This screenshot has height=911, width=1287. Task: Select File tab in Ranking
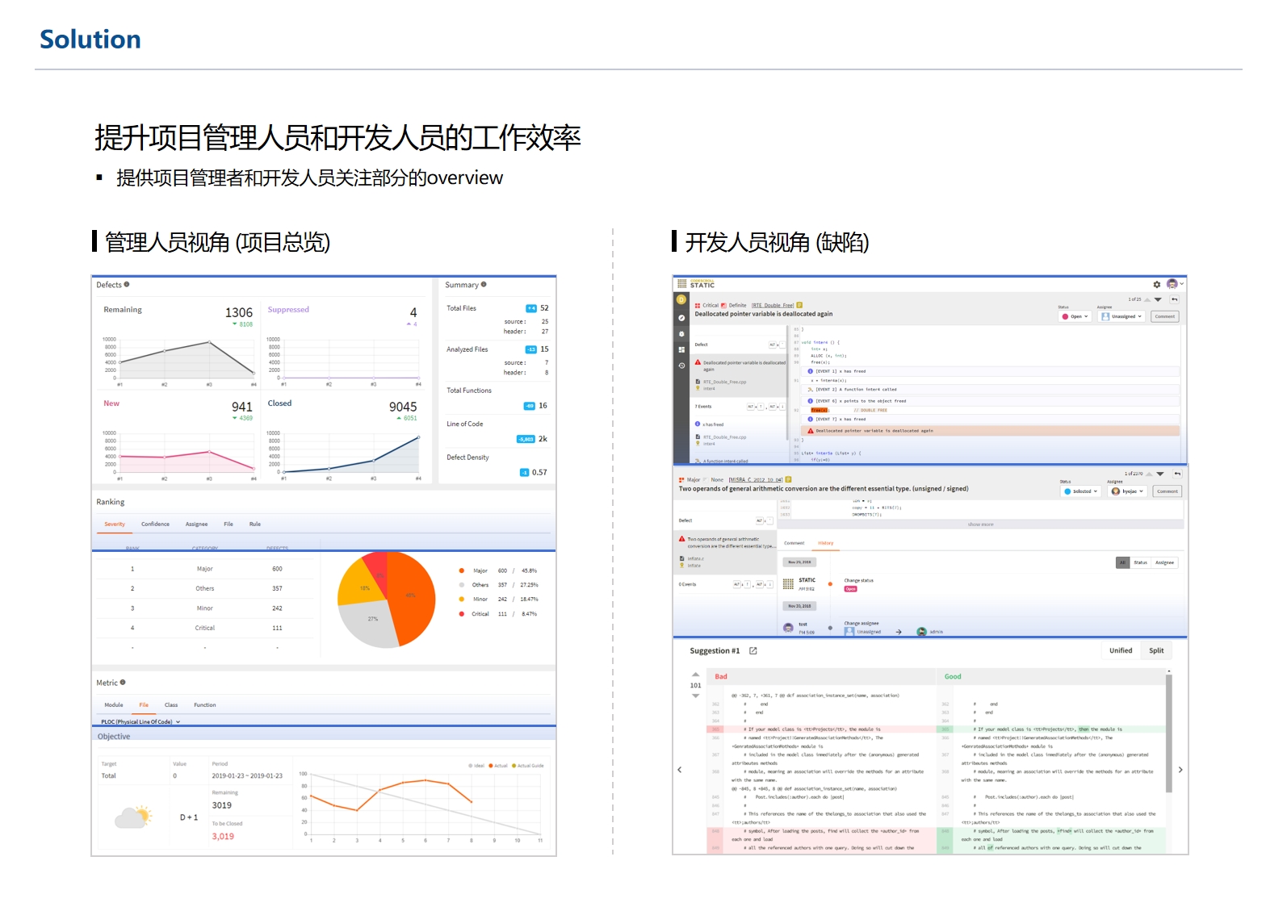(228, 524)
